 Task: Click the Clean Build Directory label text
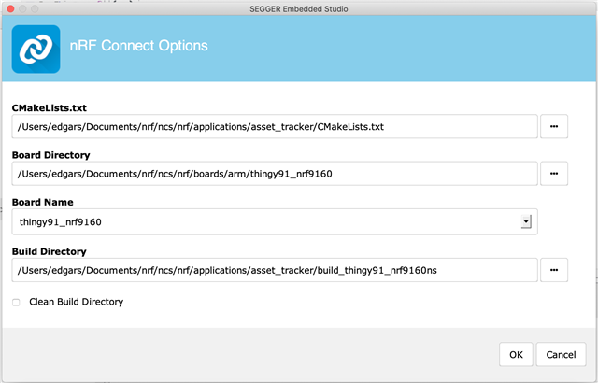pos(77,302)
